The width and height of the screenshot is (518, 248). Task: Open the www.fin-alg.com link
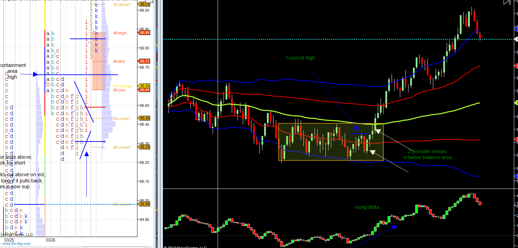click(17, 244)
